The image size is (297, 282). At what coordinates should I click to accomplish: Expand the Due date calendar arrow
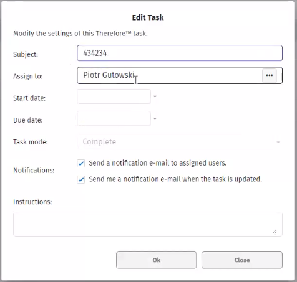coord(155,118)
